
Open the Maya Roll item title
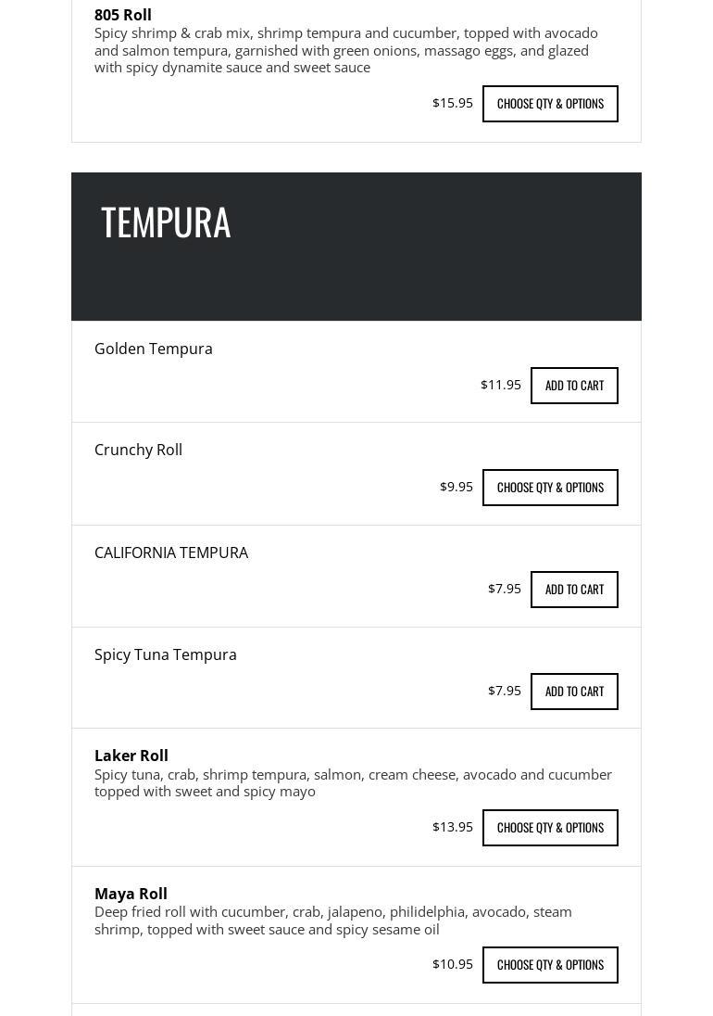click(131, 894)
